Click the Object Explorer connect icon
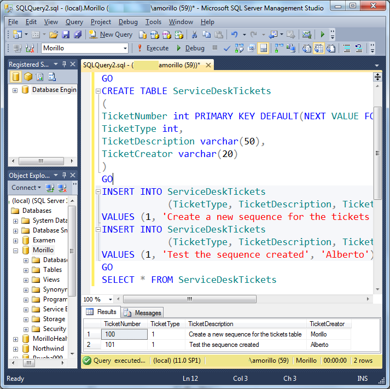390x389 pixels. (50, 188)
